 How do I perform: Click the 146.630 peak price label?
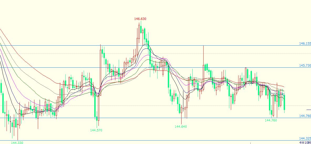140,19
